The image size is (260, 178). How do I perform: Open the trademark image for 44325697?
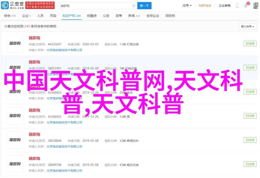pyautogui.click(x=15, y=43)
